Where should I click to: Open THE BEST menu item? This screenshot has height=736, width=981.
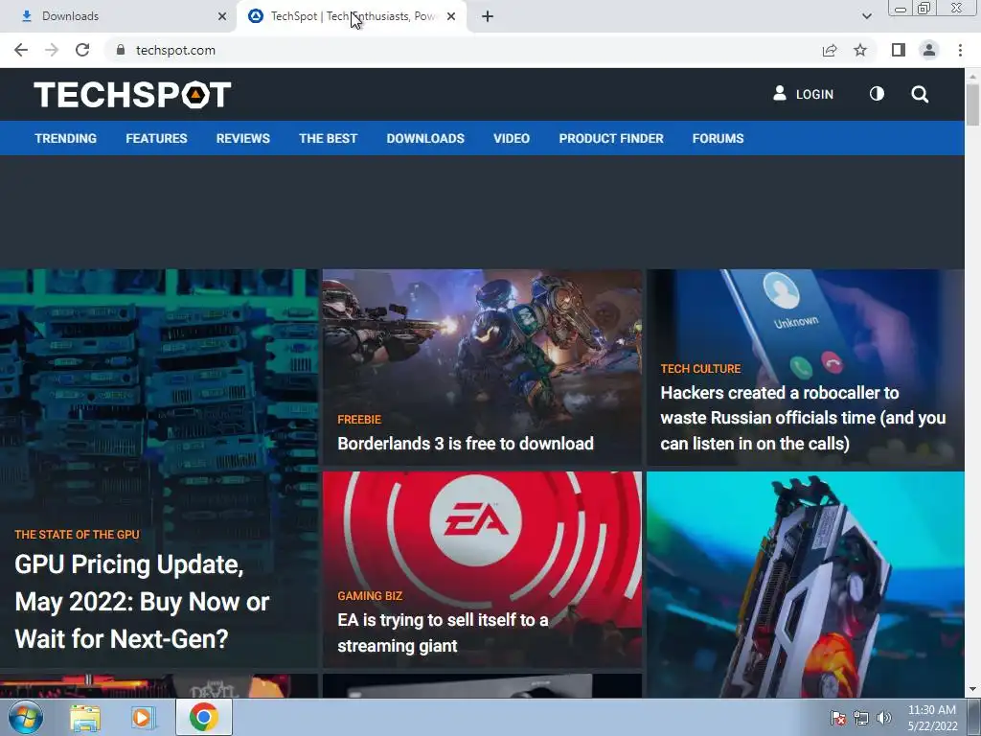328,138
